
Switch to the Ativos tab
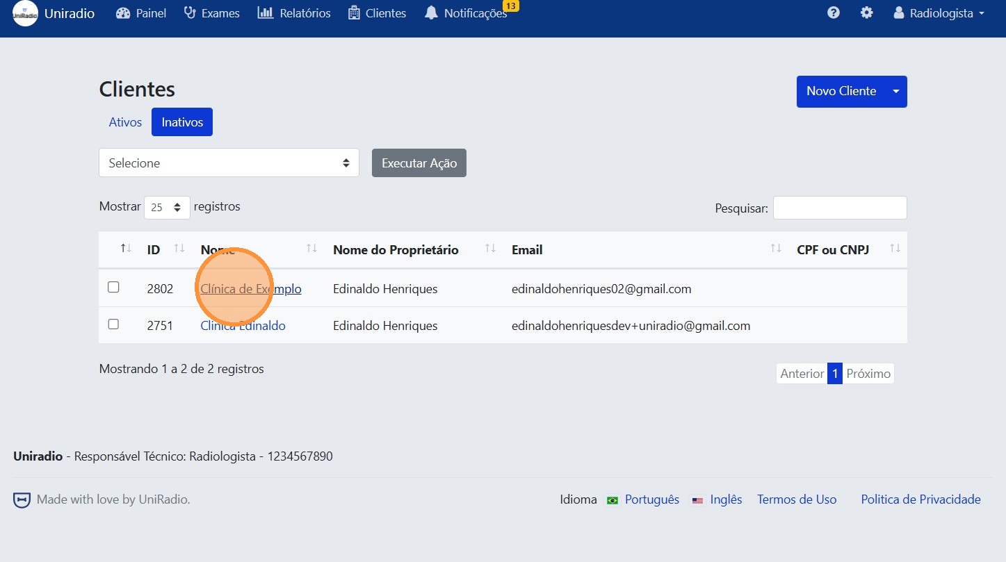tap(125, 122)
